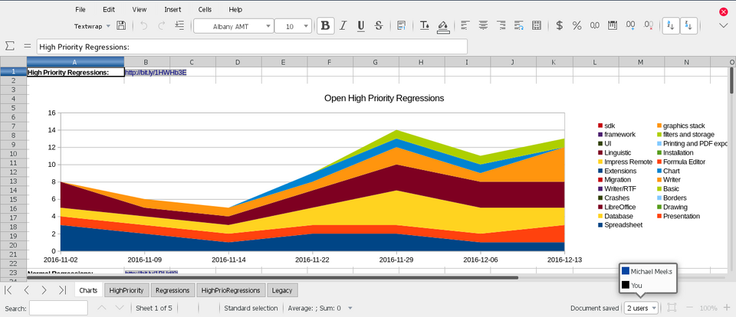Click the strikethrough icon
The height and width of the screenshot is (317, 736).
click(x=379, y=25)
